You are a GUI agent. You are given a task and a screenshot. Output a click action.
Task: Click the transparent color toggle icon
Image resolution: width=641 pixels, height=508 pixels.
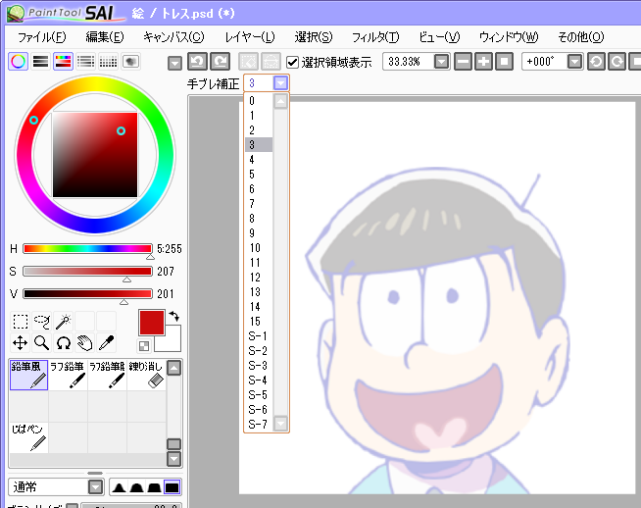pyautogui.click(x=144, y=346)
